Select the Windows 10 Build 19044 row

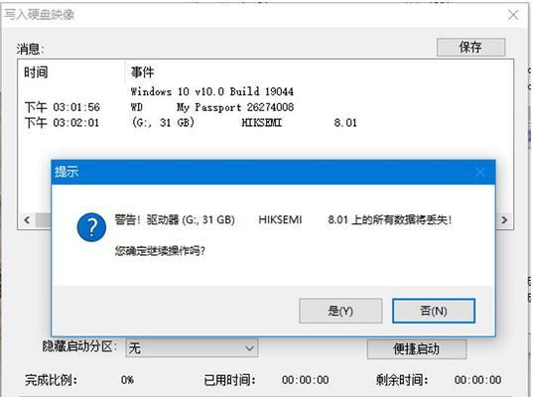pos(212,91)
